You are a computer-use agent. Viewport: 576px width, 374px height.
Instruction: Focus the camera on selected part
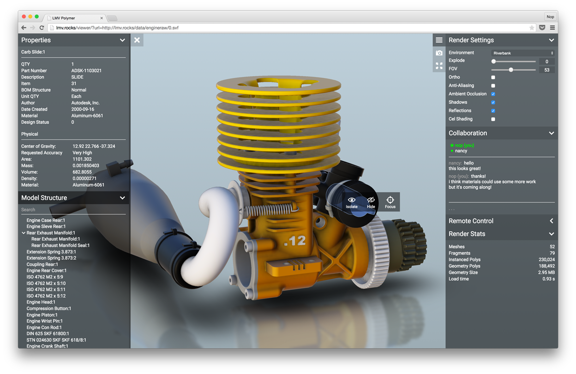390,202
